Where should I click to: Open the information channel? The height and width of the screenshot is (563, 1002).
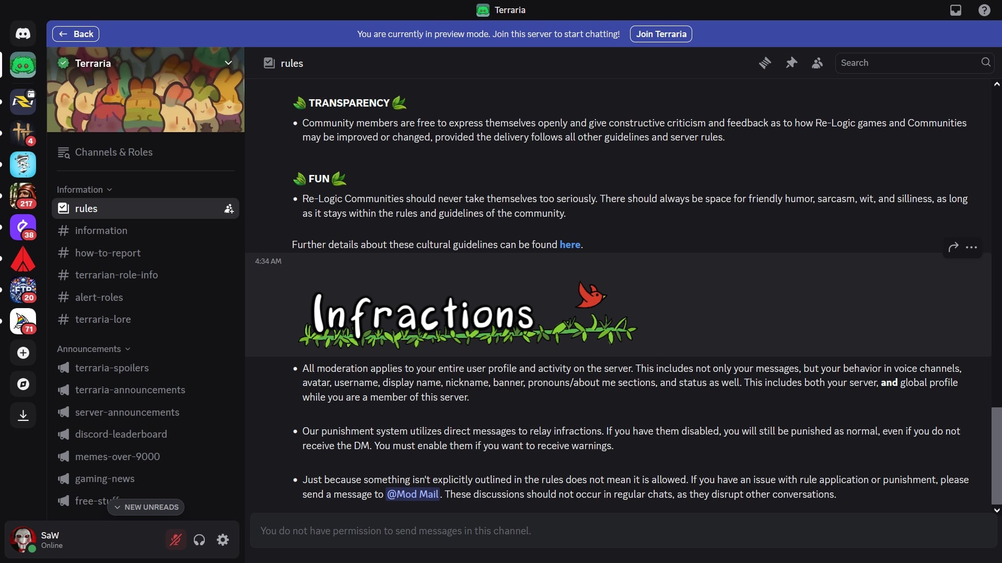click(145, 230)
